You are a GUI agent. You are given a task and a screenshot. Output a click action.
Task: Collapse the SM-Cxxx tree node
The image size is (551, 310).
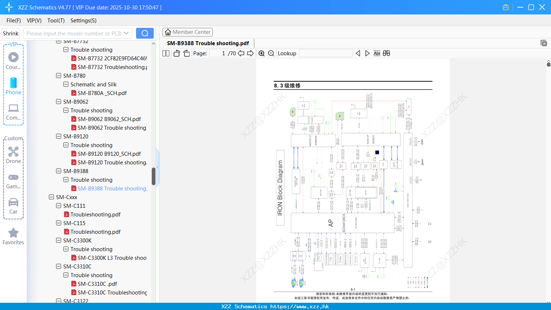tap(51, 197)
